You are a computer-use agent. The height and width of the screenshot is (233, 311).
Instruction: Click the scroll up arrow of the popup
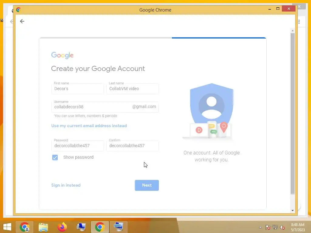click(x=292, y=31)
